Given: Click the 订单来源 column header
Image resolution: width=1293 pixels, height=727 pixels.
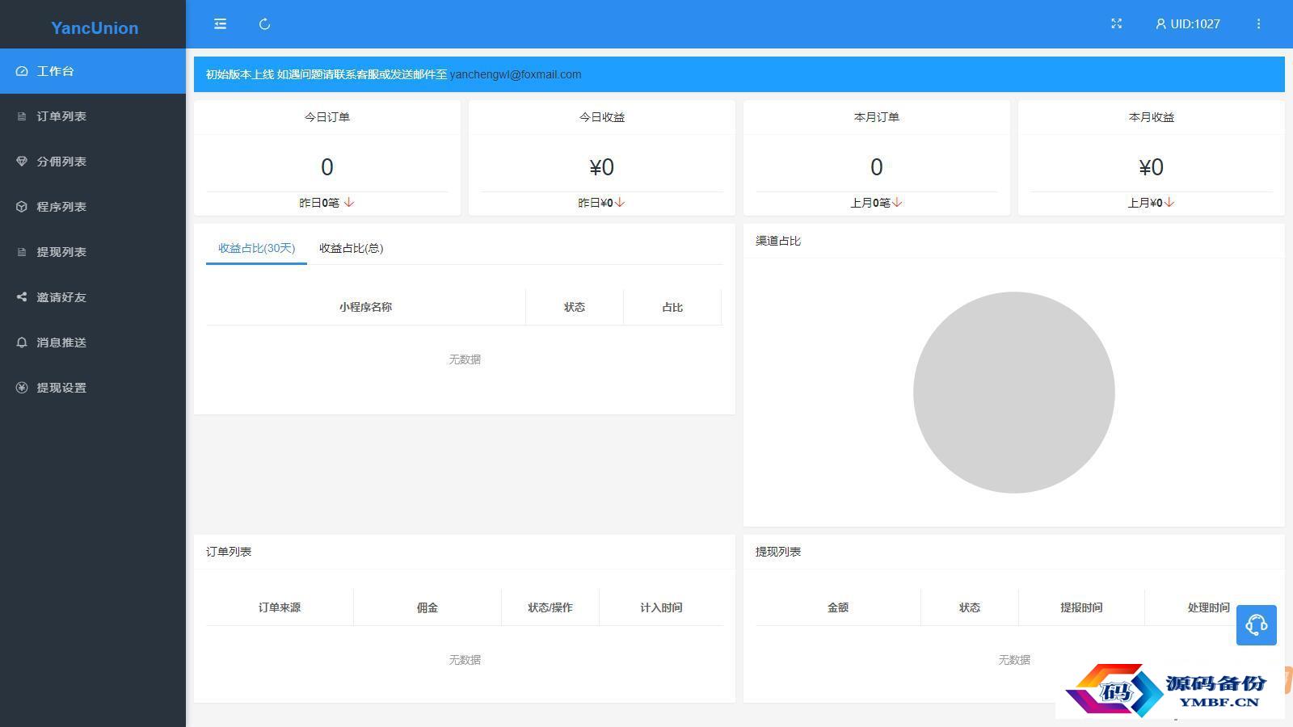Looking at the screenshot, I should pos(280,607).
